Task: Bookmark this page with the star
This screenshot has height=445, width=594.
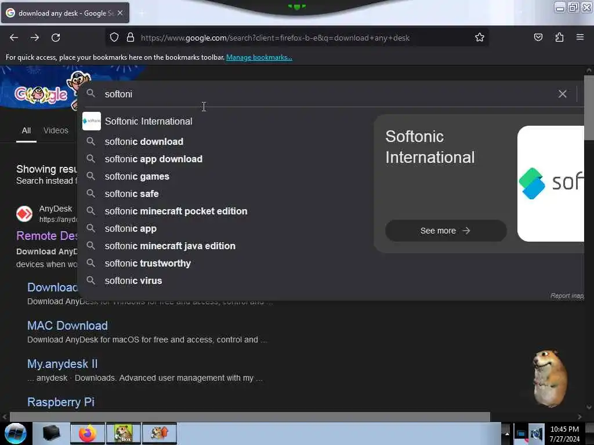Action: [480, 38]
